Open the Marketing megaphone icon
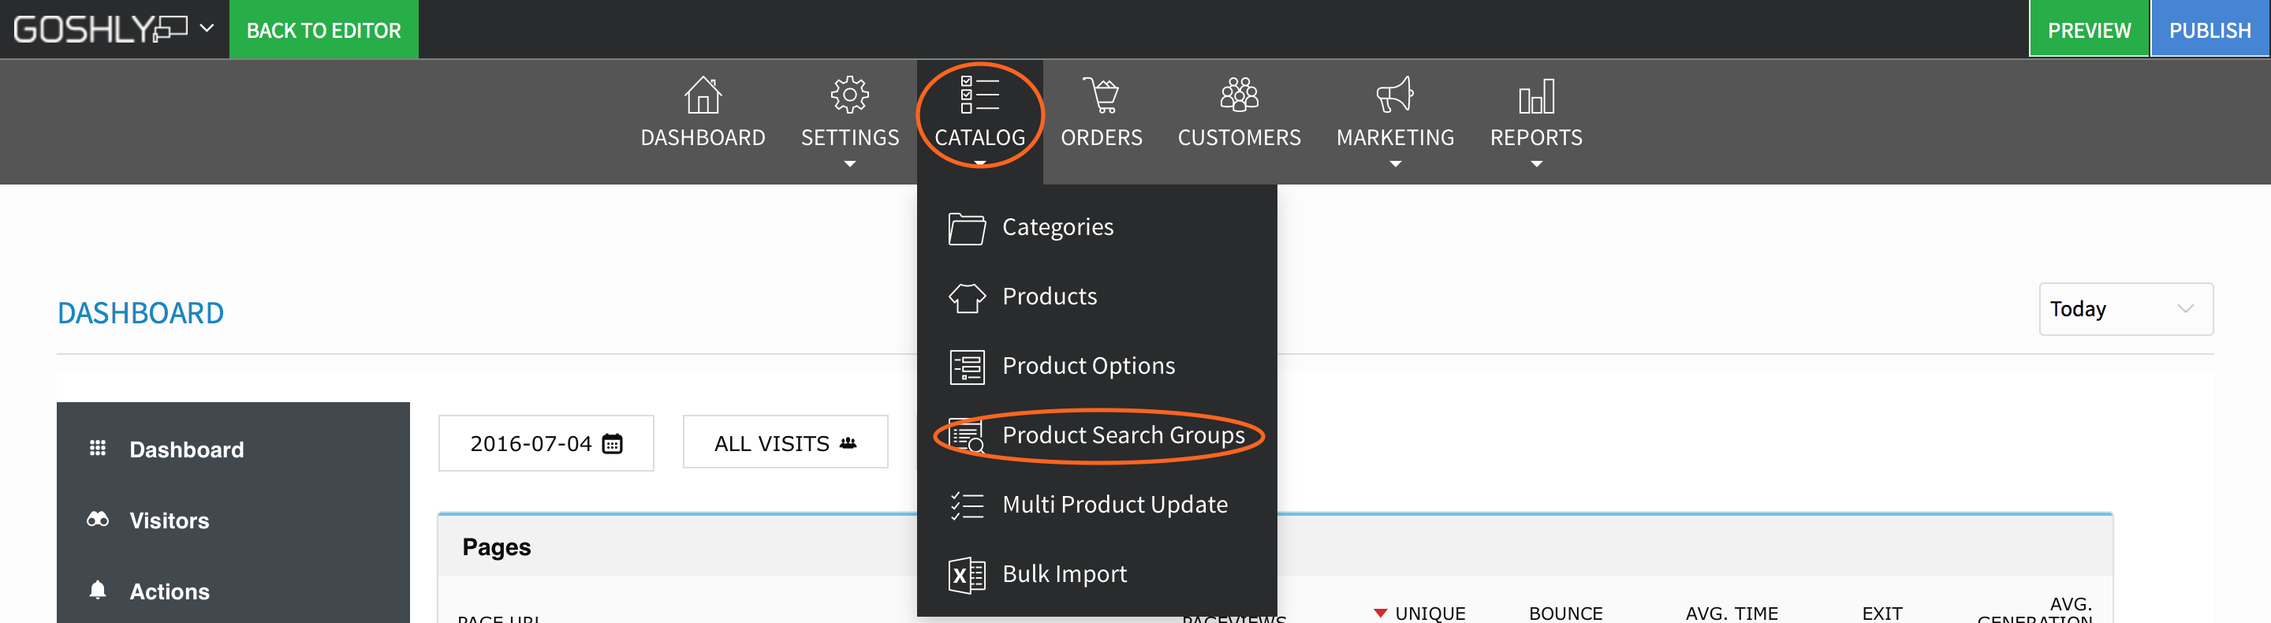This screenshot has width=2271, height=623. coord(1395,95)
